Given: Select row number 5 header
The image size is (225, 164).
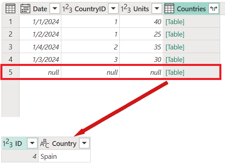Looking at the screenshot, I should click(10, 72).
